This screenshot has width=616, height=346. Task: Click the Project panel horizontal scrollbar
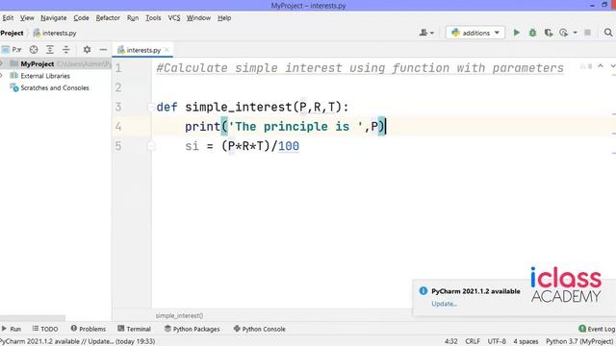pos(33,318)
